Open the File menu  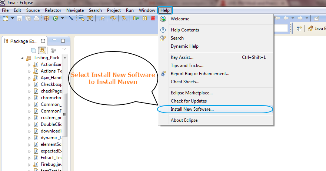coord(5,10)
